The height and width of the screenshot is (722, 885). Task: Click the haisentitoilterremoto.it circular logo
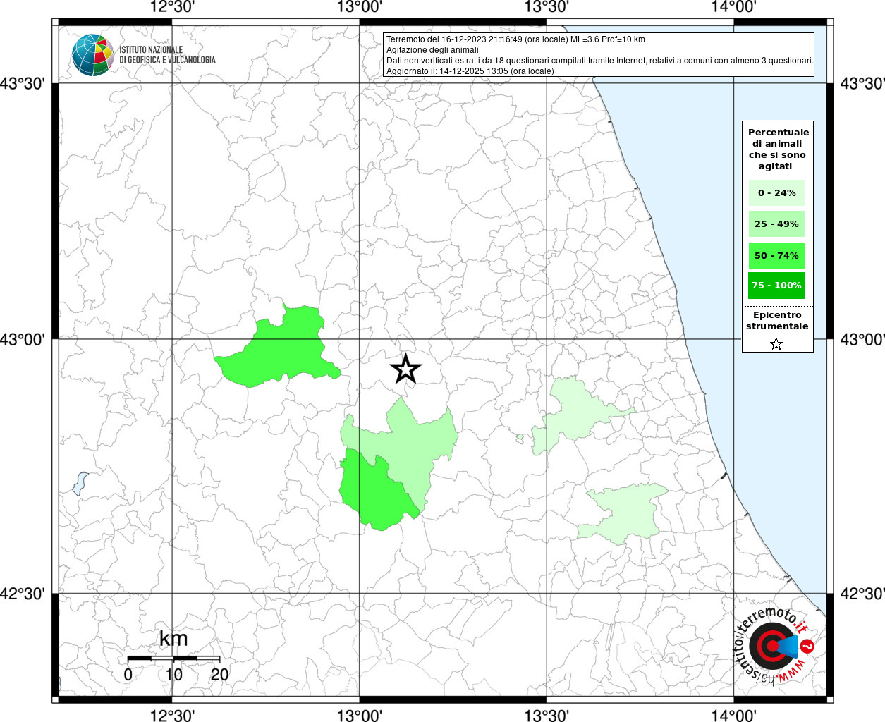point(774,645)
